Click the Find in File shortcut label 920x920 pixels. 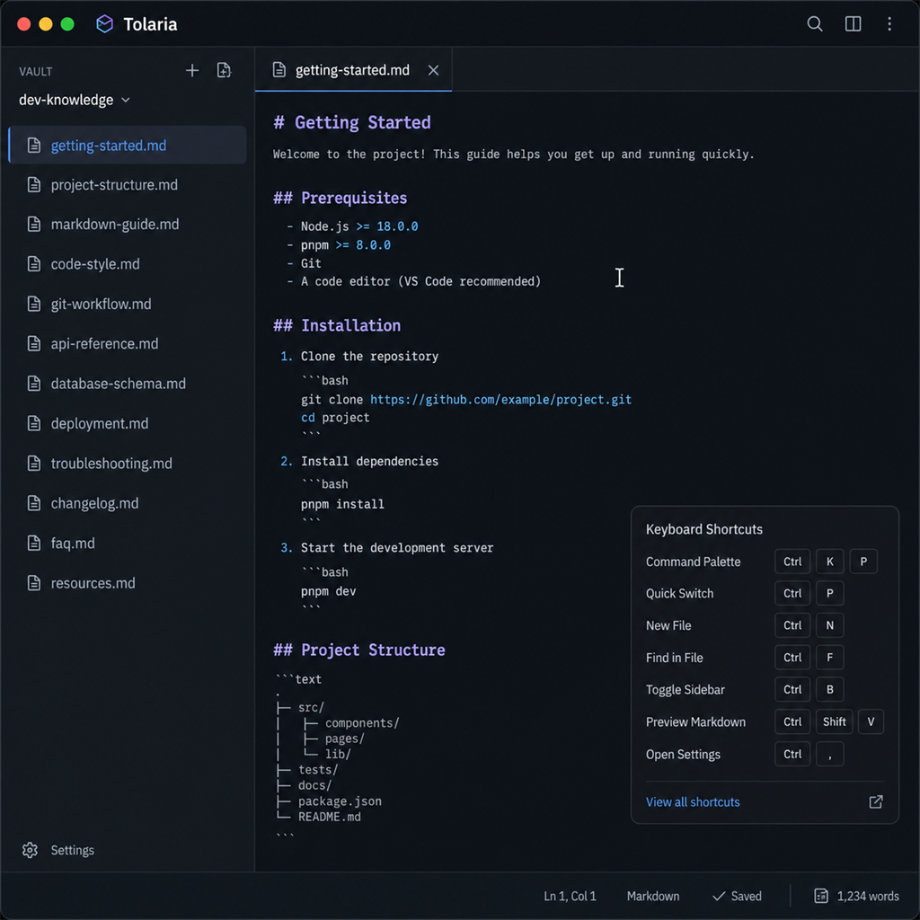tap(674, 658)
